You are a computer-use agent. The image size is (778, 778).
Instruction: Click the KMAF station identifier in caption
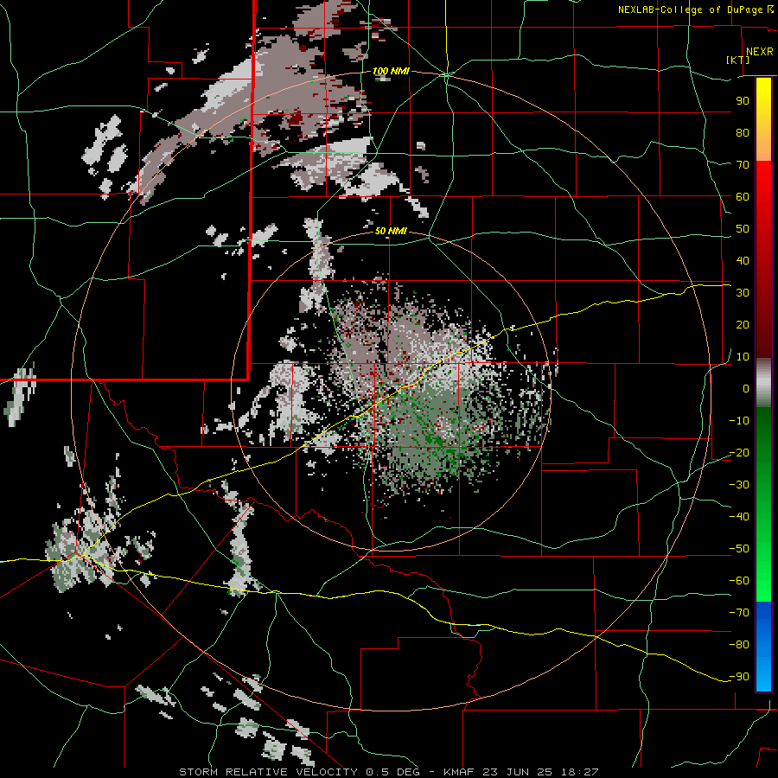click(459, 772)
